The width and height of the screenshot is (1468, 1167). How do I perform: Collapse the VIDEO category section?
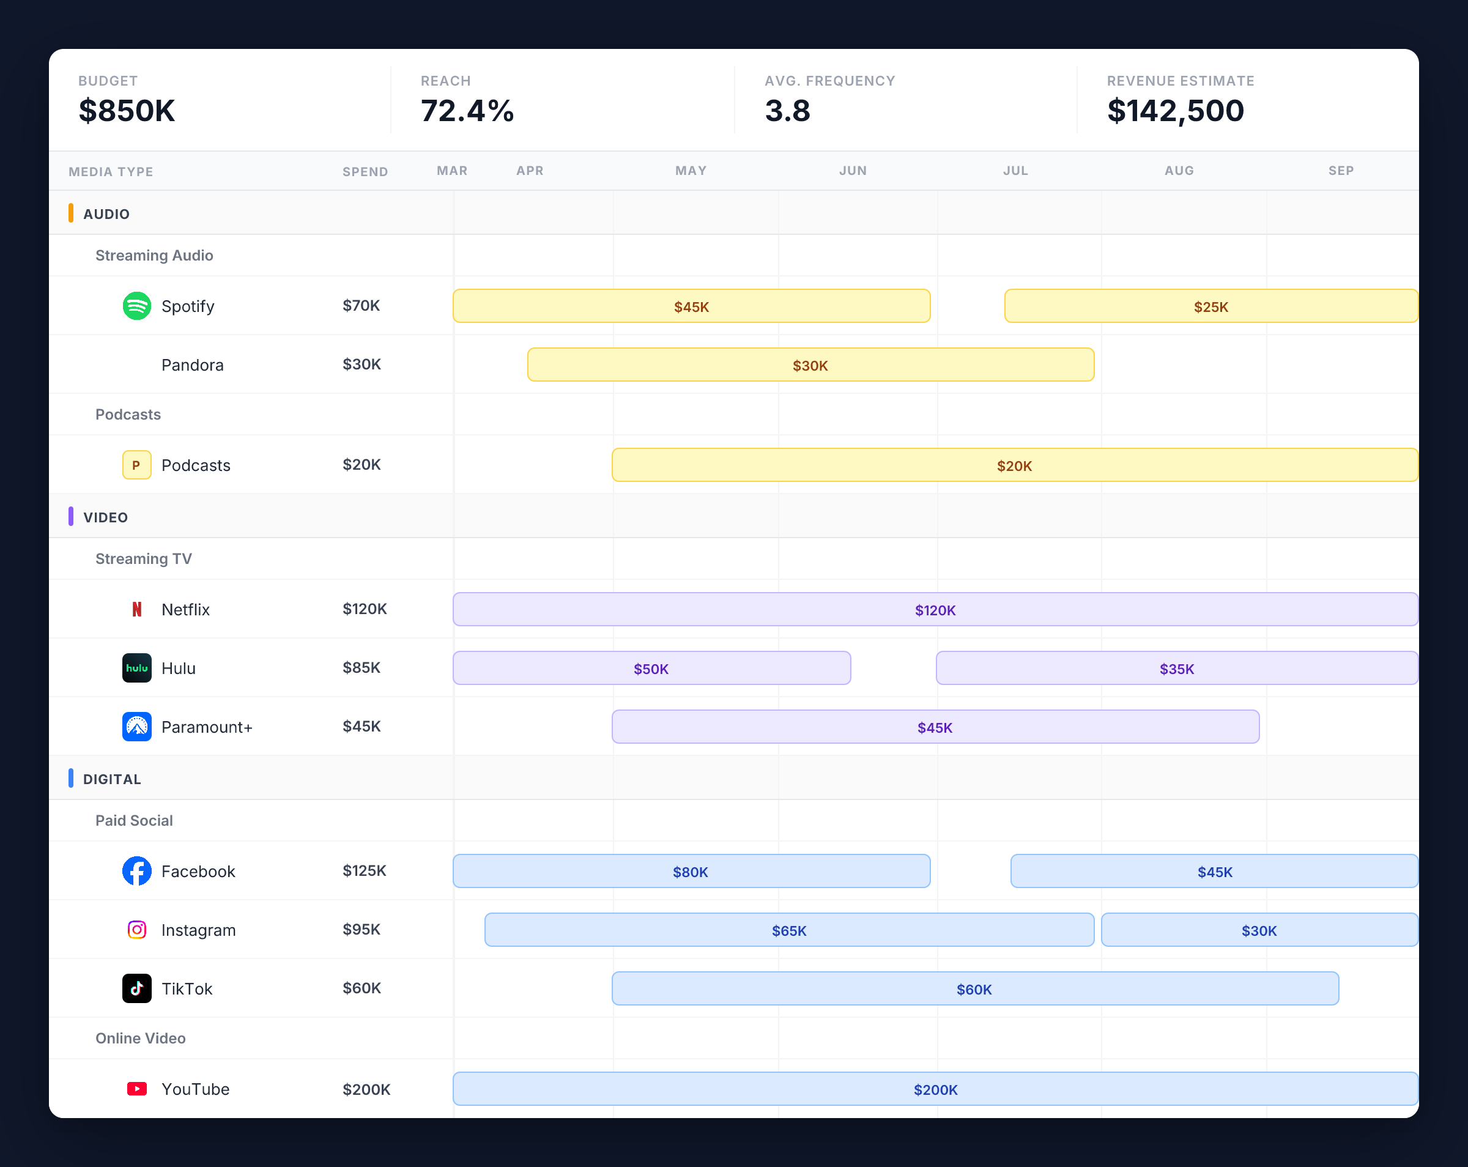(106, 517)
